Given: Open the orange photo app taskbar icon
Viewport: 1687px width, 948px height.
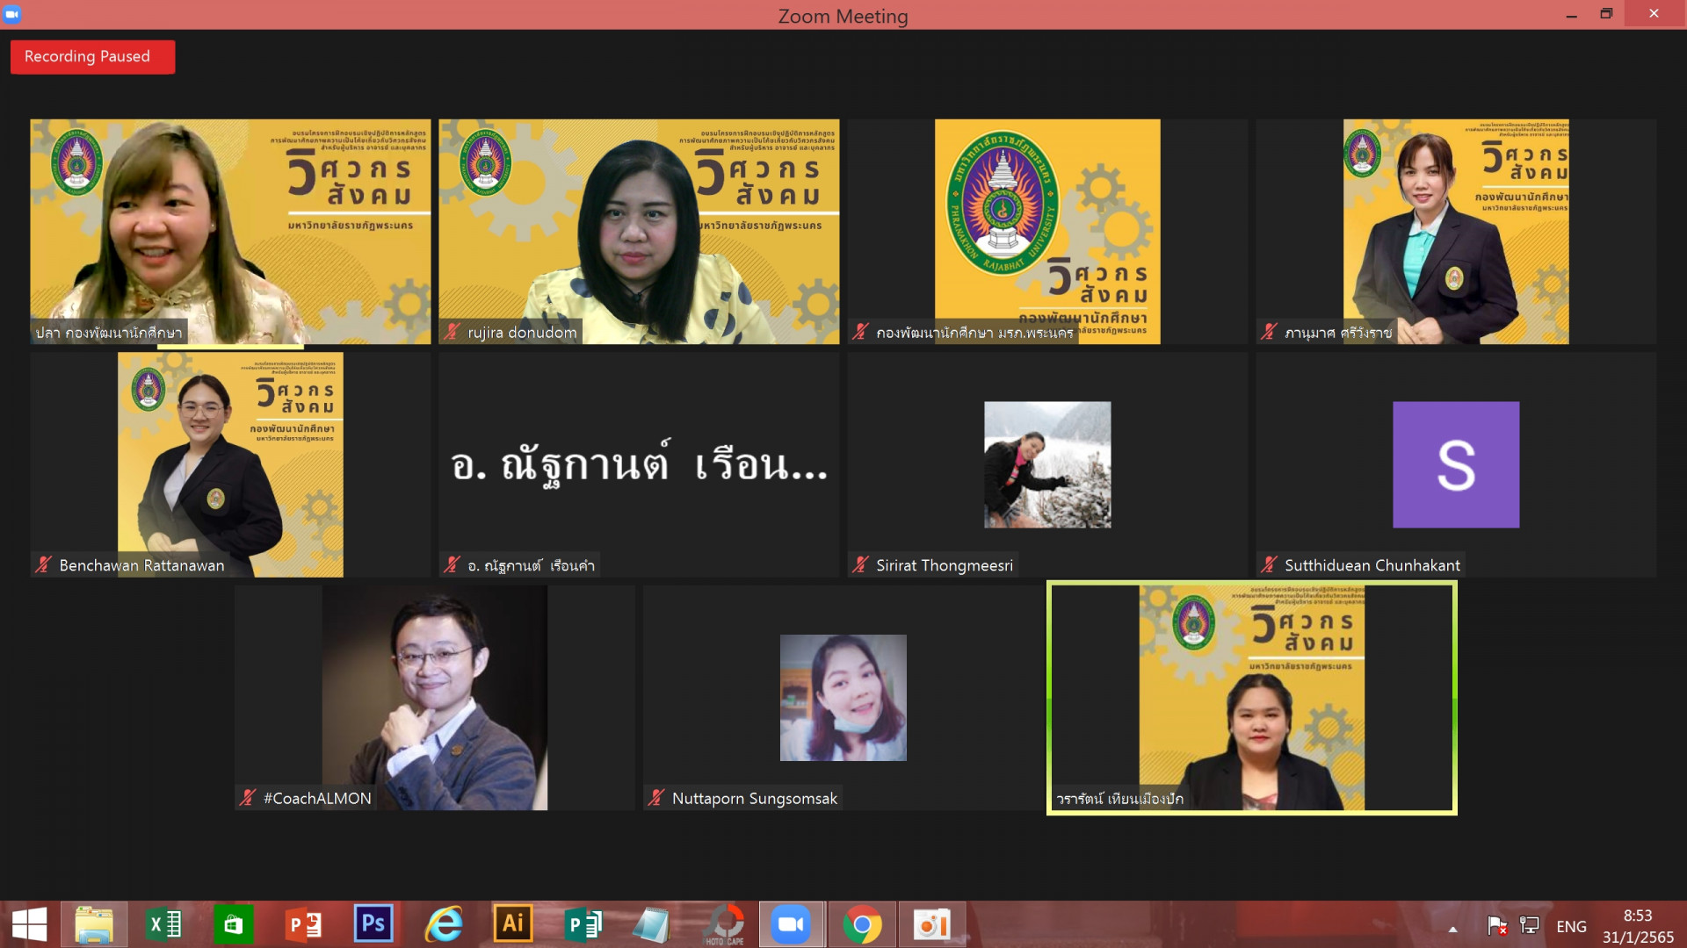Looking at the screenshot, I should coord(931,924).
